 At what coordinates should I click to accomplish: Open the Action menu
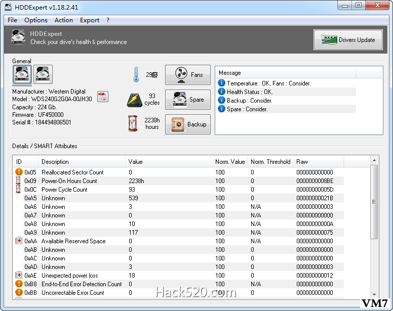pos(64,20)
